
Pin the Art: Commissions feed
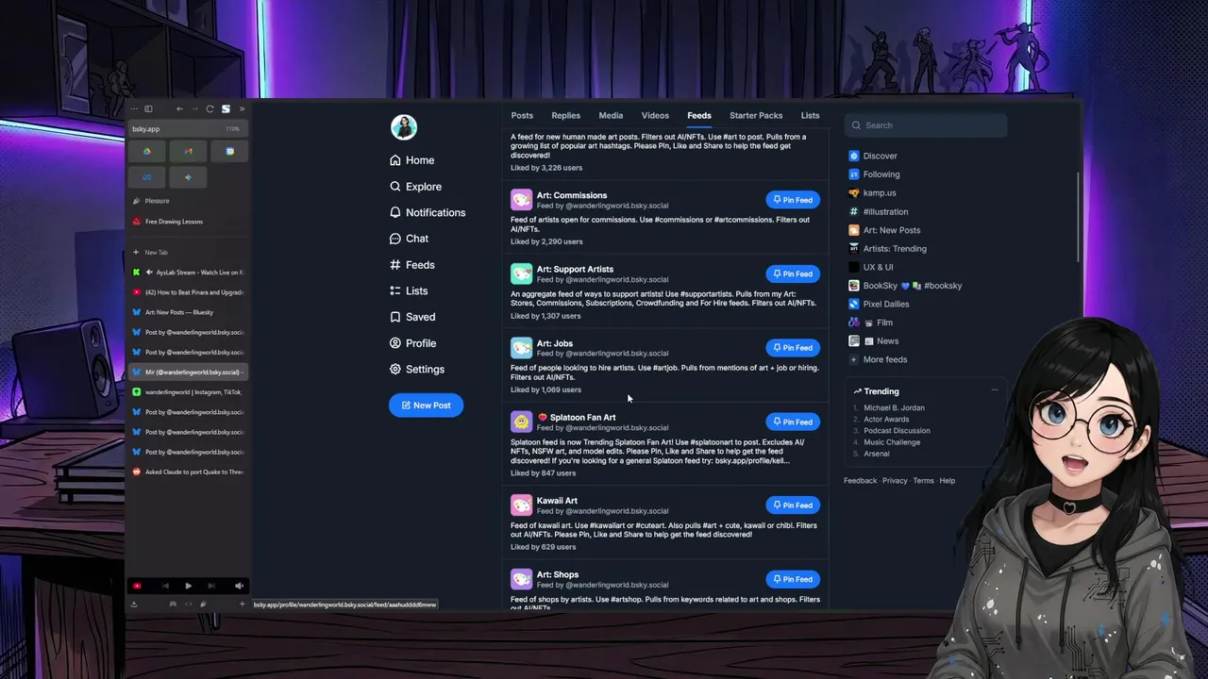pos(793,200)
